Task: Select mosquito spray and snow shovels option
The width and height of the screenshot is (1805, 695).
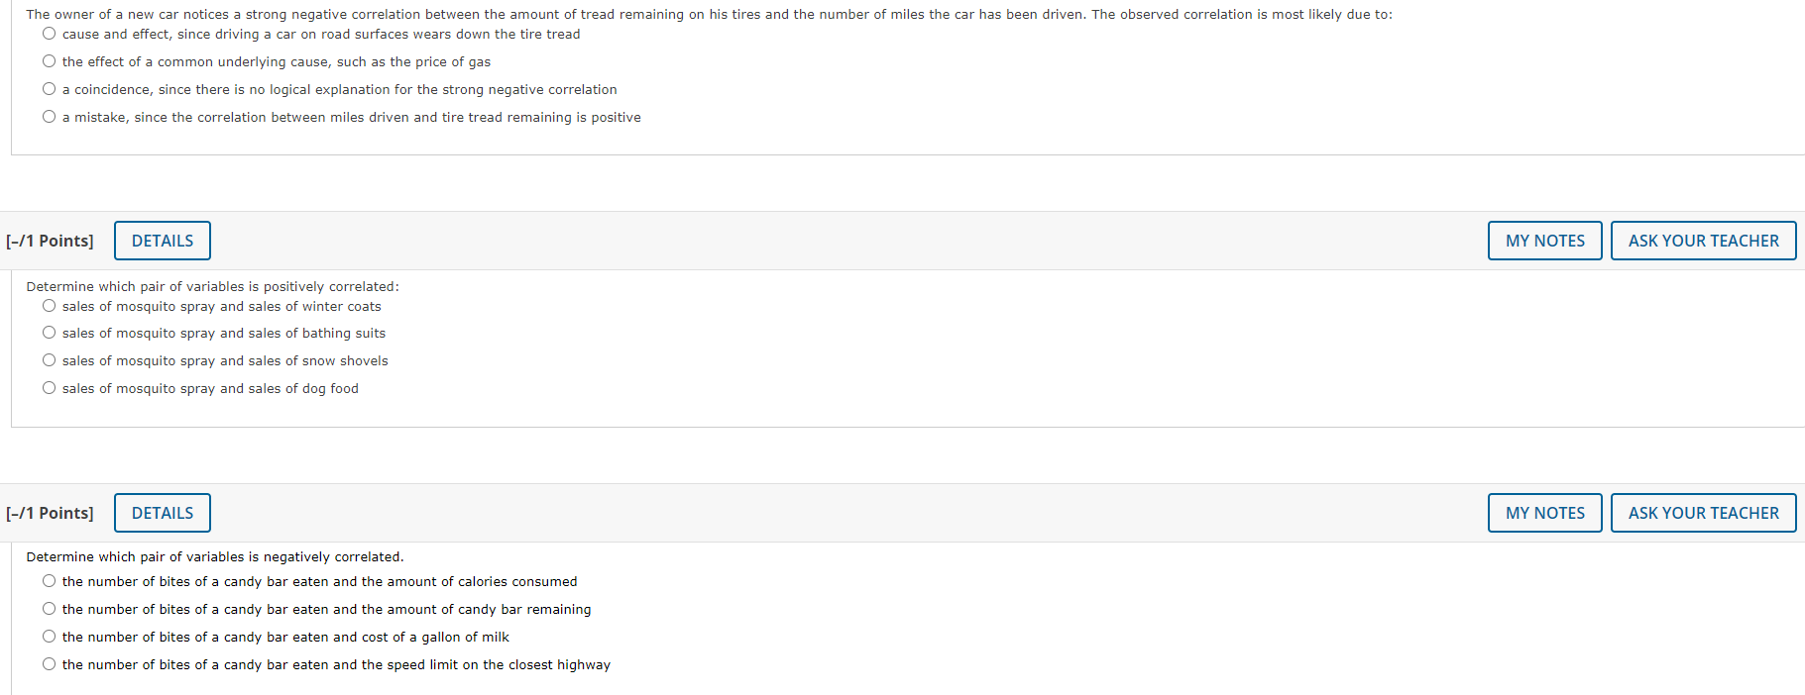Action: (x=49, y=359)
